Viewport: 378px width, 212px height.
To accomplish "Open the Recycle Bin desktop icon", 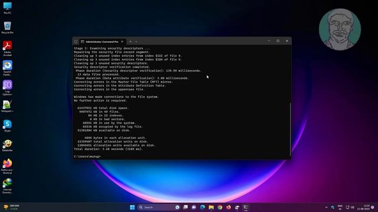I will point(7,28).
